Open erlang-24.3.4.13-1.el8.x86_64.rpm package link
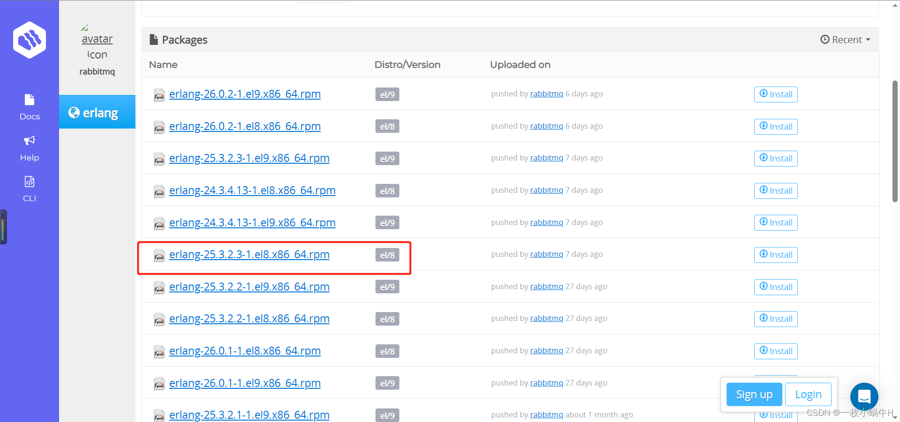 point(252,190)
